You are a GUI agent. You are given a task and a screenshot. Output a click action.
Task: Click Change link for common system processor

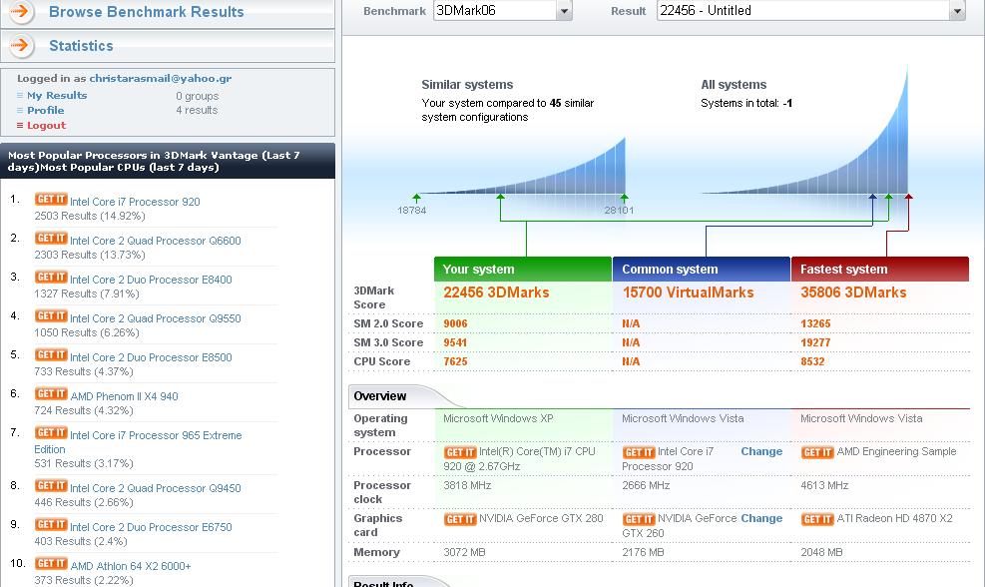761,451
